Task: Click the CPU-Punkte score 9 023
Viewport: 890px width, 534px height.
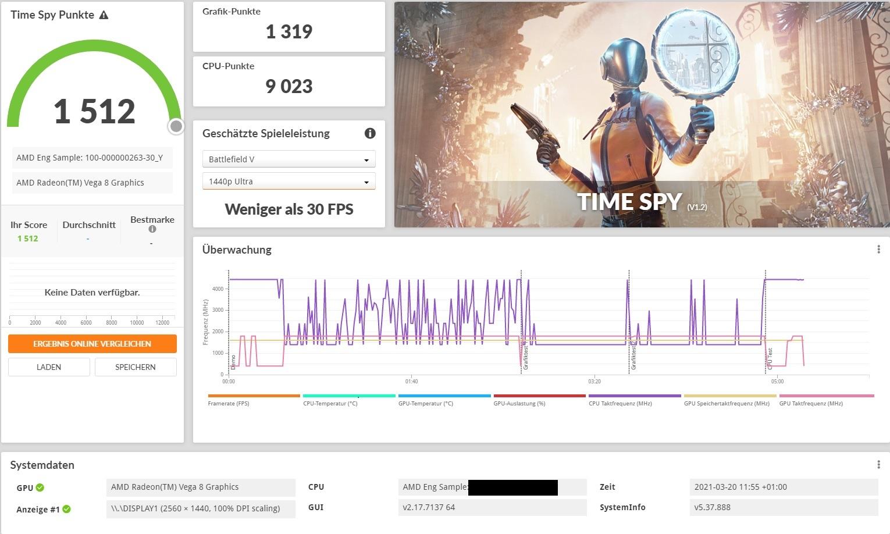Action: pos(289,86)
